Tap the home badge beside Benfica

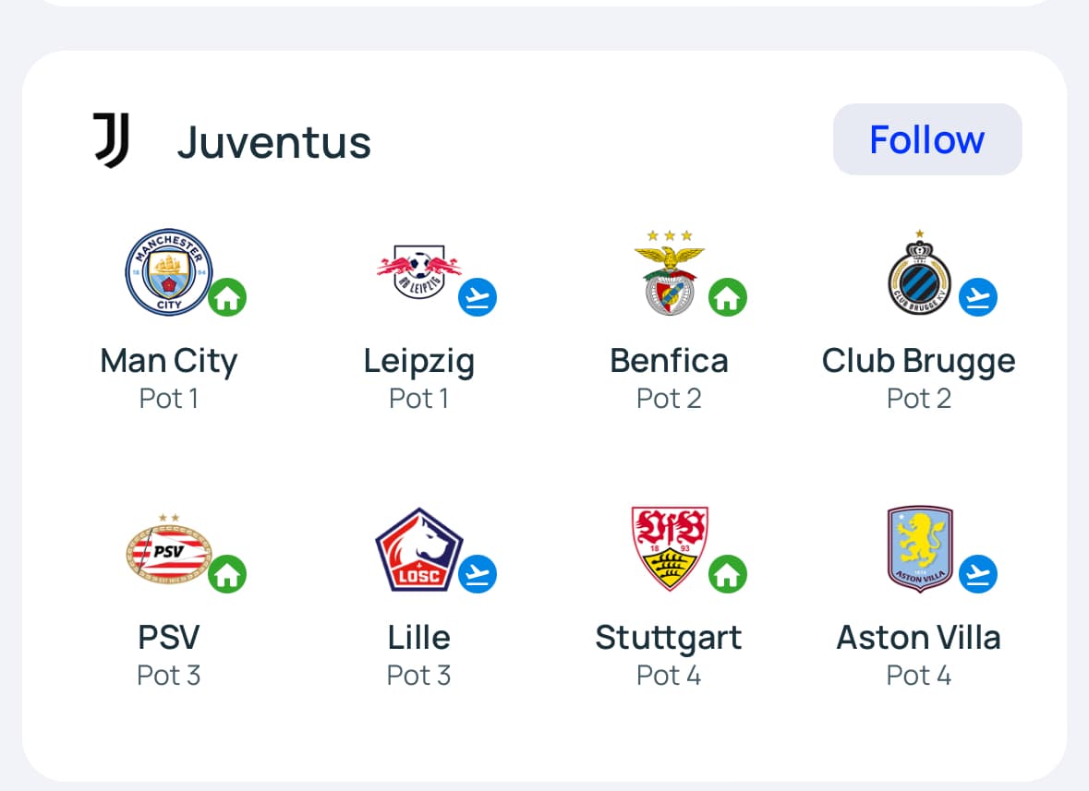[x=728, y=297]
